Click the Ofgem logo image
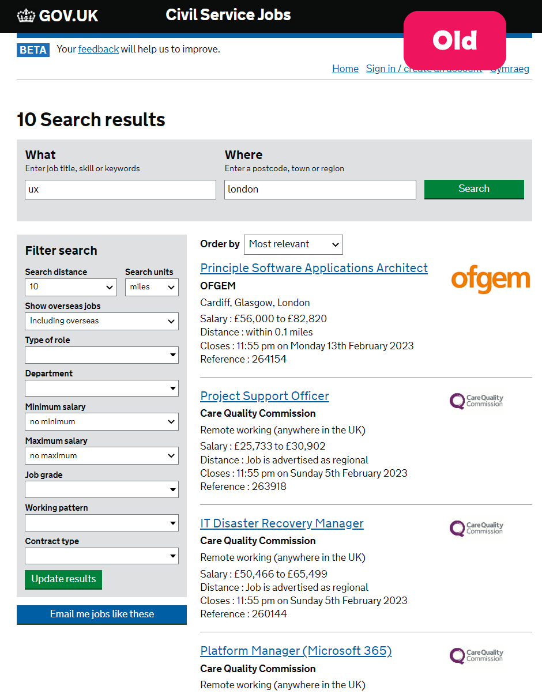 pos(490,280)
